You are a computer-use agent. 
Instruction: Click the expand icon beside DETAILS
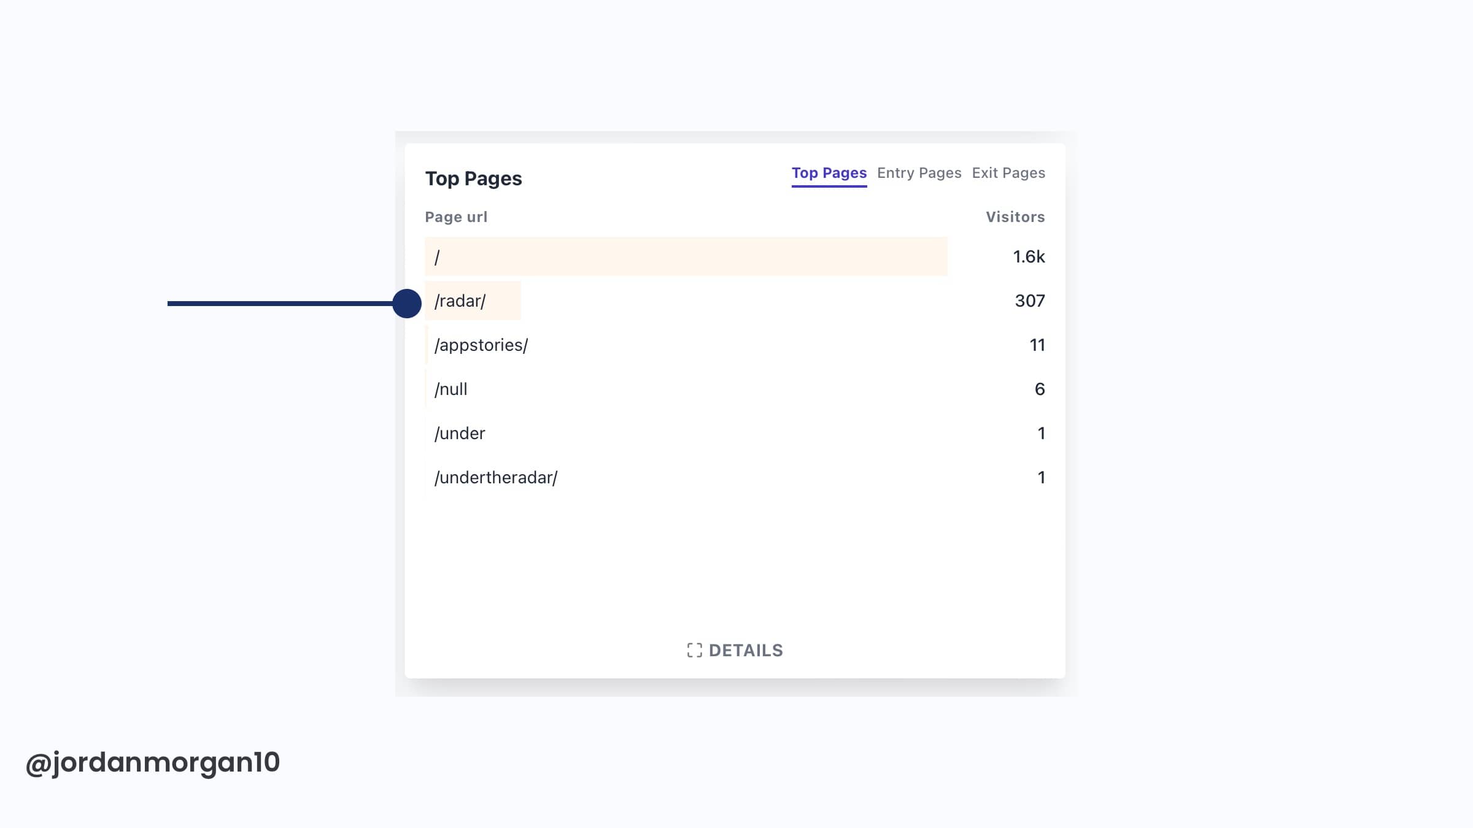(694, 650)
